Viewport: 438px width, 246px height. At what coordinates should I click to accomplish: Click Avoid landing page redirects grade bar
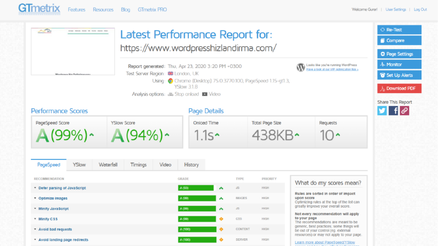197,239
